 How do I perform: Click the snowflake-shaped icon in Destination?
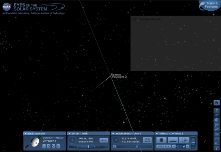point(58,146)
